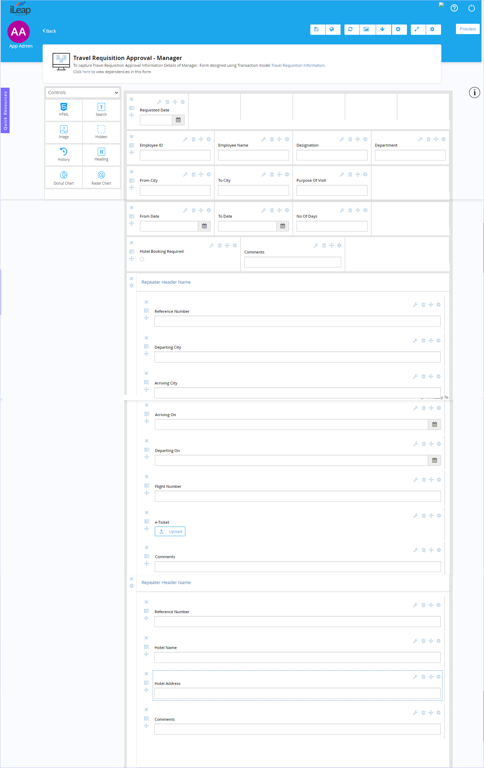Click move icon of Designation field
Viewport: 484px width, 768px height.
(x=358, y=139)
